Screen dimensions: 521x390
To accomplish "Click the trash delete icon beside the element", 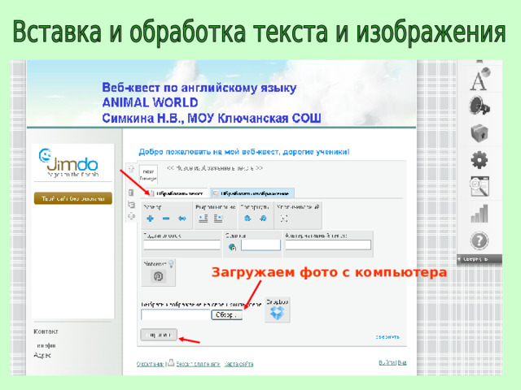I will [131, 193].
